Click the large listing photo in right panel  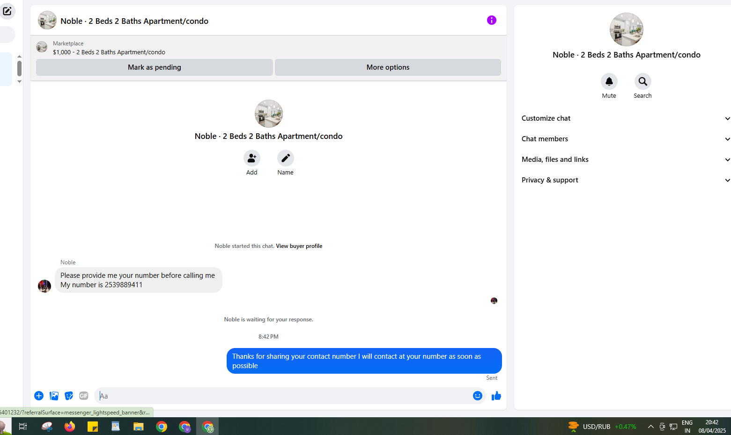click(626, 29)
